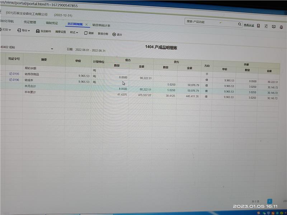Image resolution: width=287 pixels, height=215 pixels.
Task: Click the 刷新 refresh icon
Action: pos(86,33)
